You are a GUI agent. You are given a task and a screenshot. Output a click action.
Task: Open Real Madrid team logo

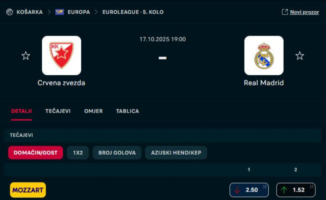click(264, 56)
